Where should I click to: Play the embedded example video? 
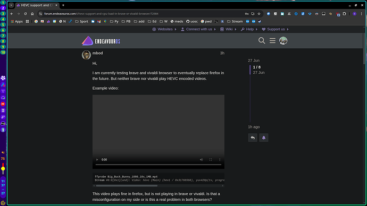97,160
